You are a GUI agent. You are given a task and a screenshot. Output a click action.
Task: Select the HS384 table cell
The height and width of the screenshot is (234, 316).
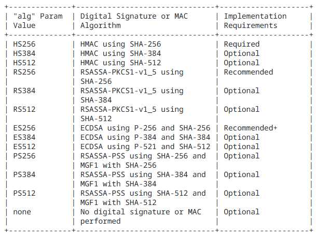click(24, 53)
